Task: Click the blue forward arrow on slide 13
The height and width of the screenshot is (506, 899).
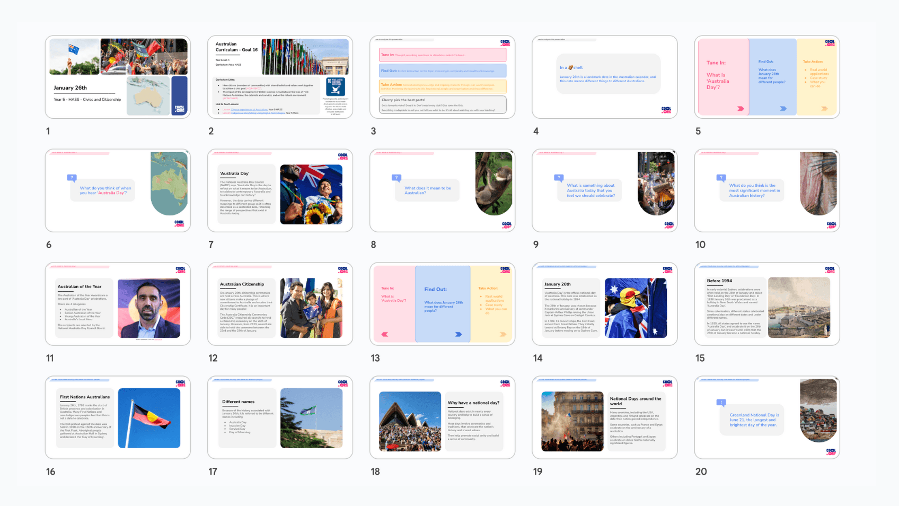Action: click(x=459, y=334)
